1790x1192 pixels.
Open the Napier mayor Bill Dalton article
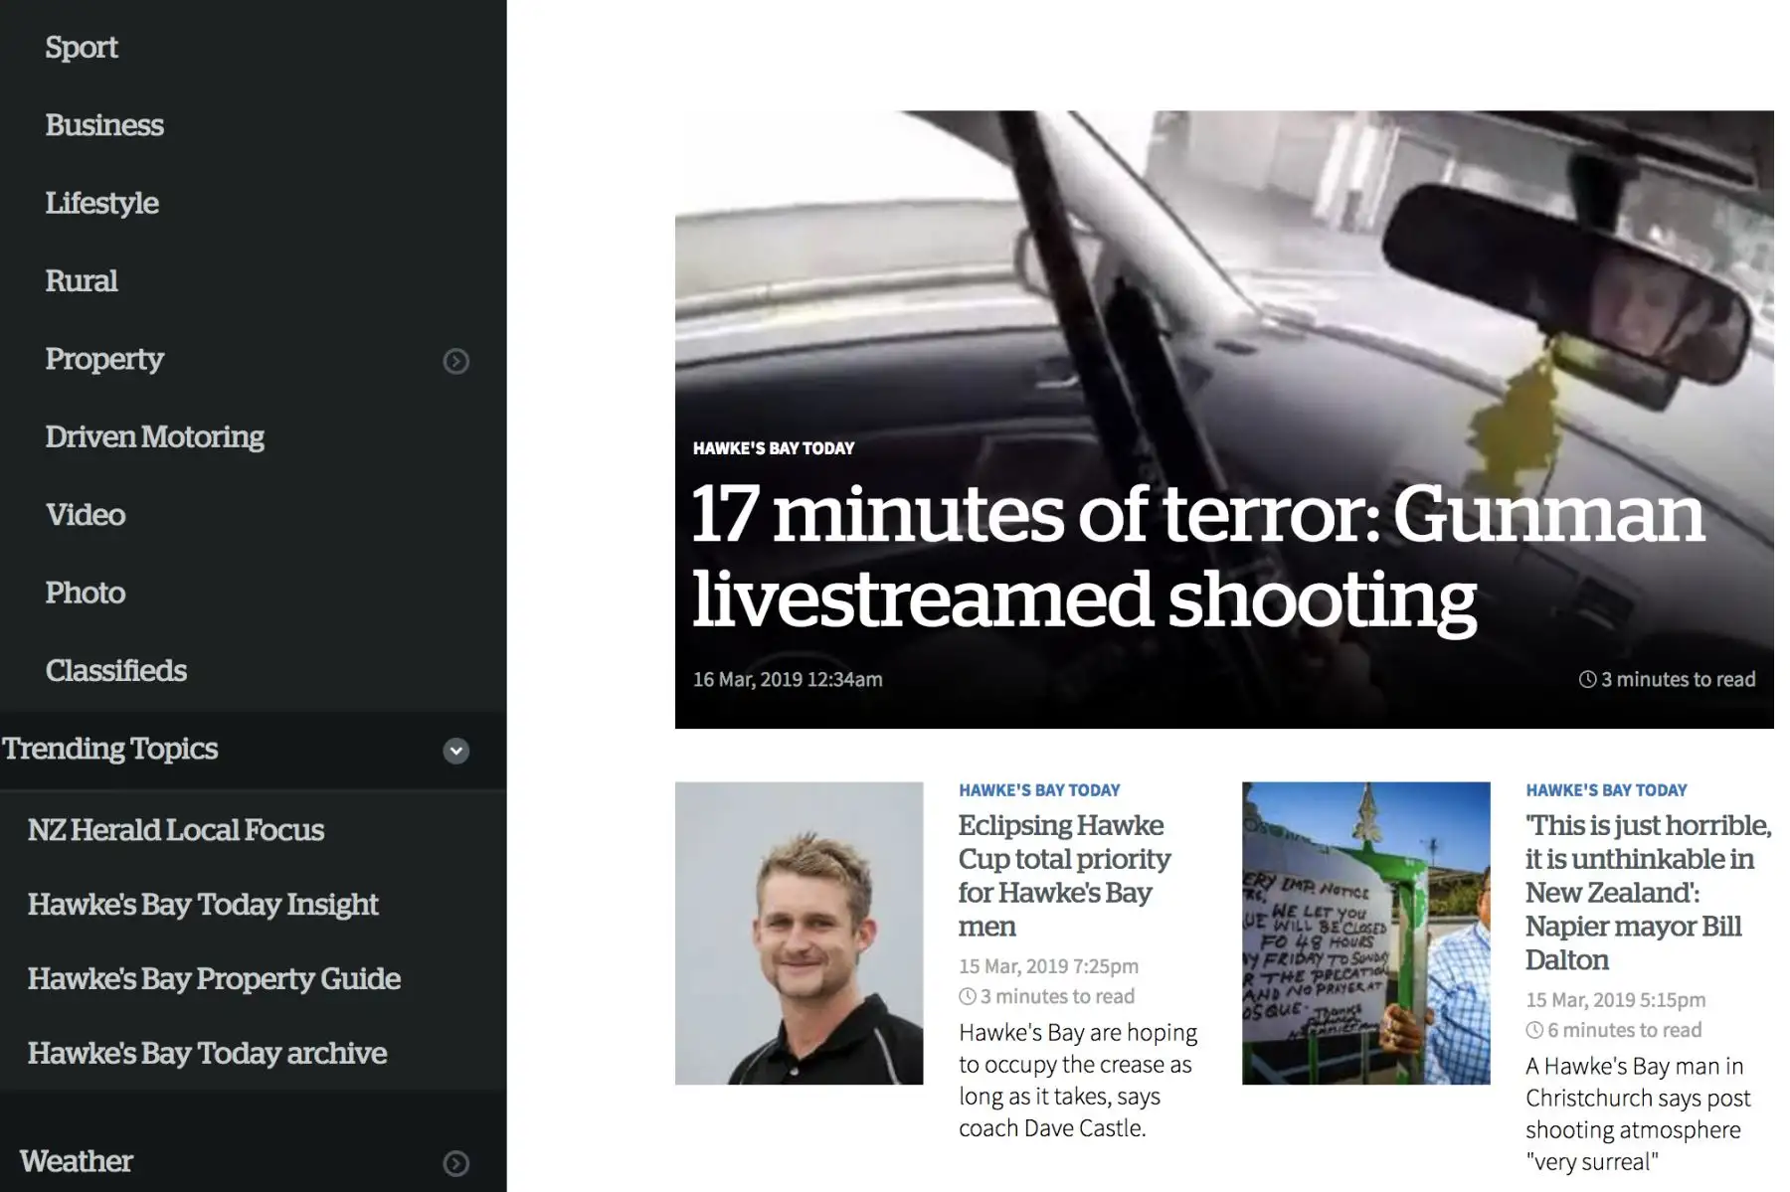[x=1648, y=892]
